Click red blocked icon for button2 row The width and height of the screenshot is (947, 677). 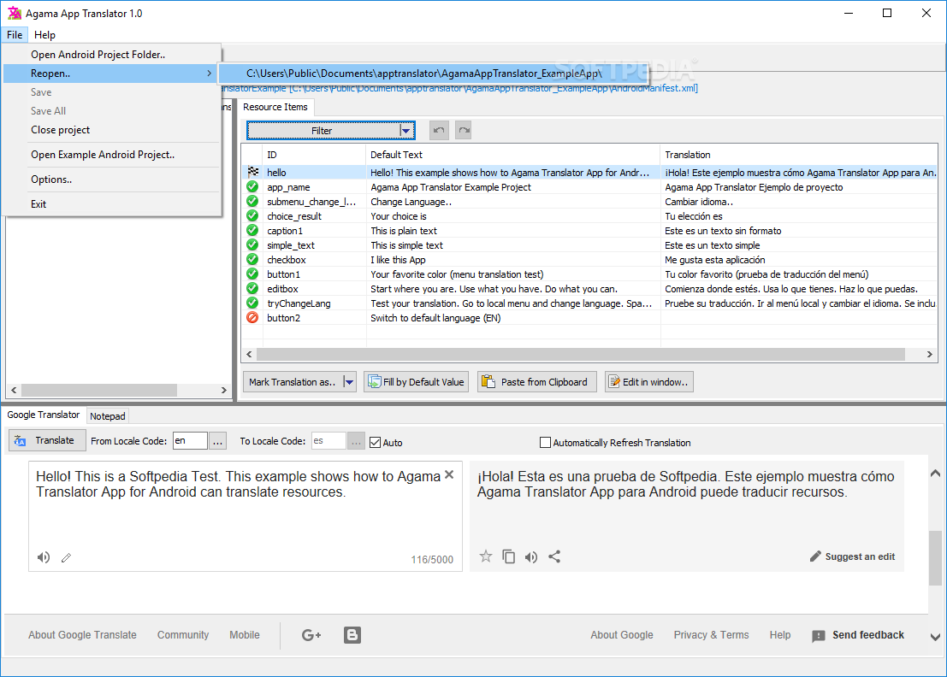pos(252,317)
